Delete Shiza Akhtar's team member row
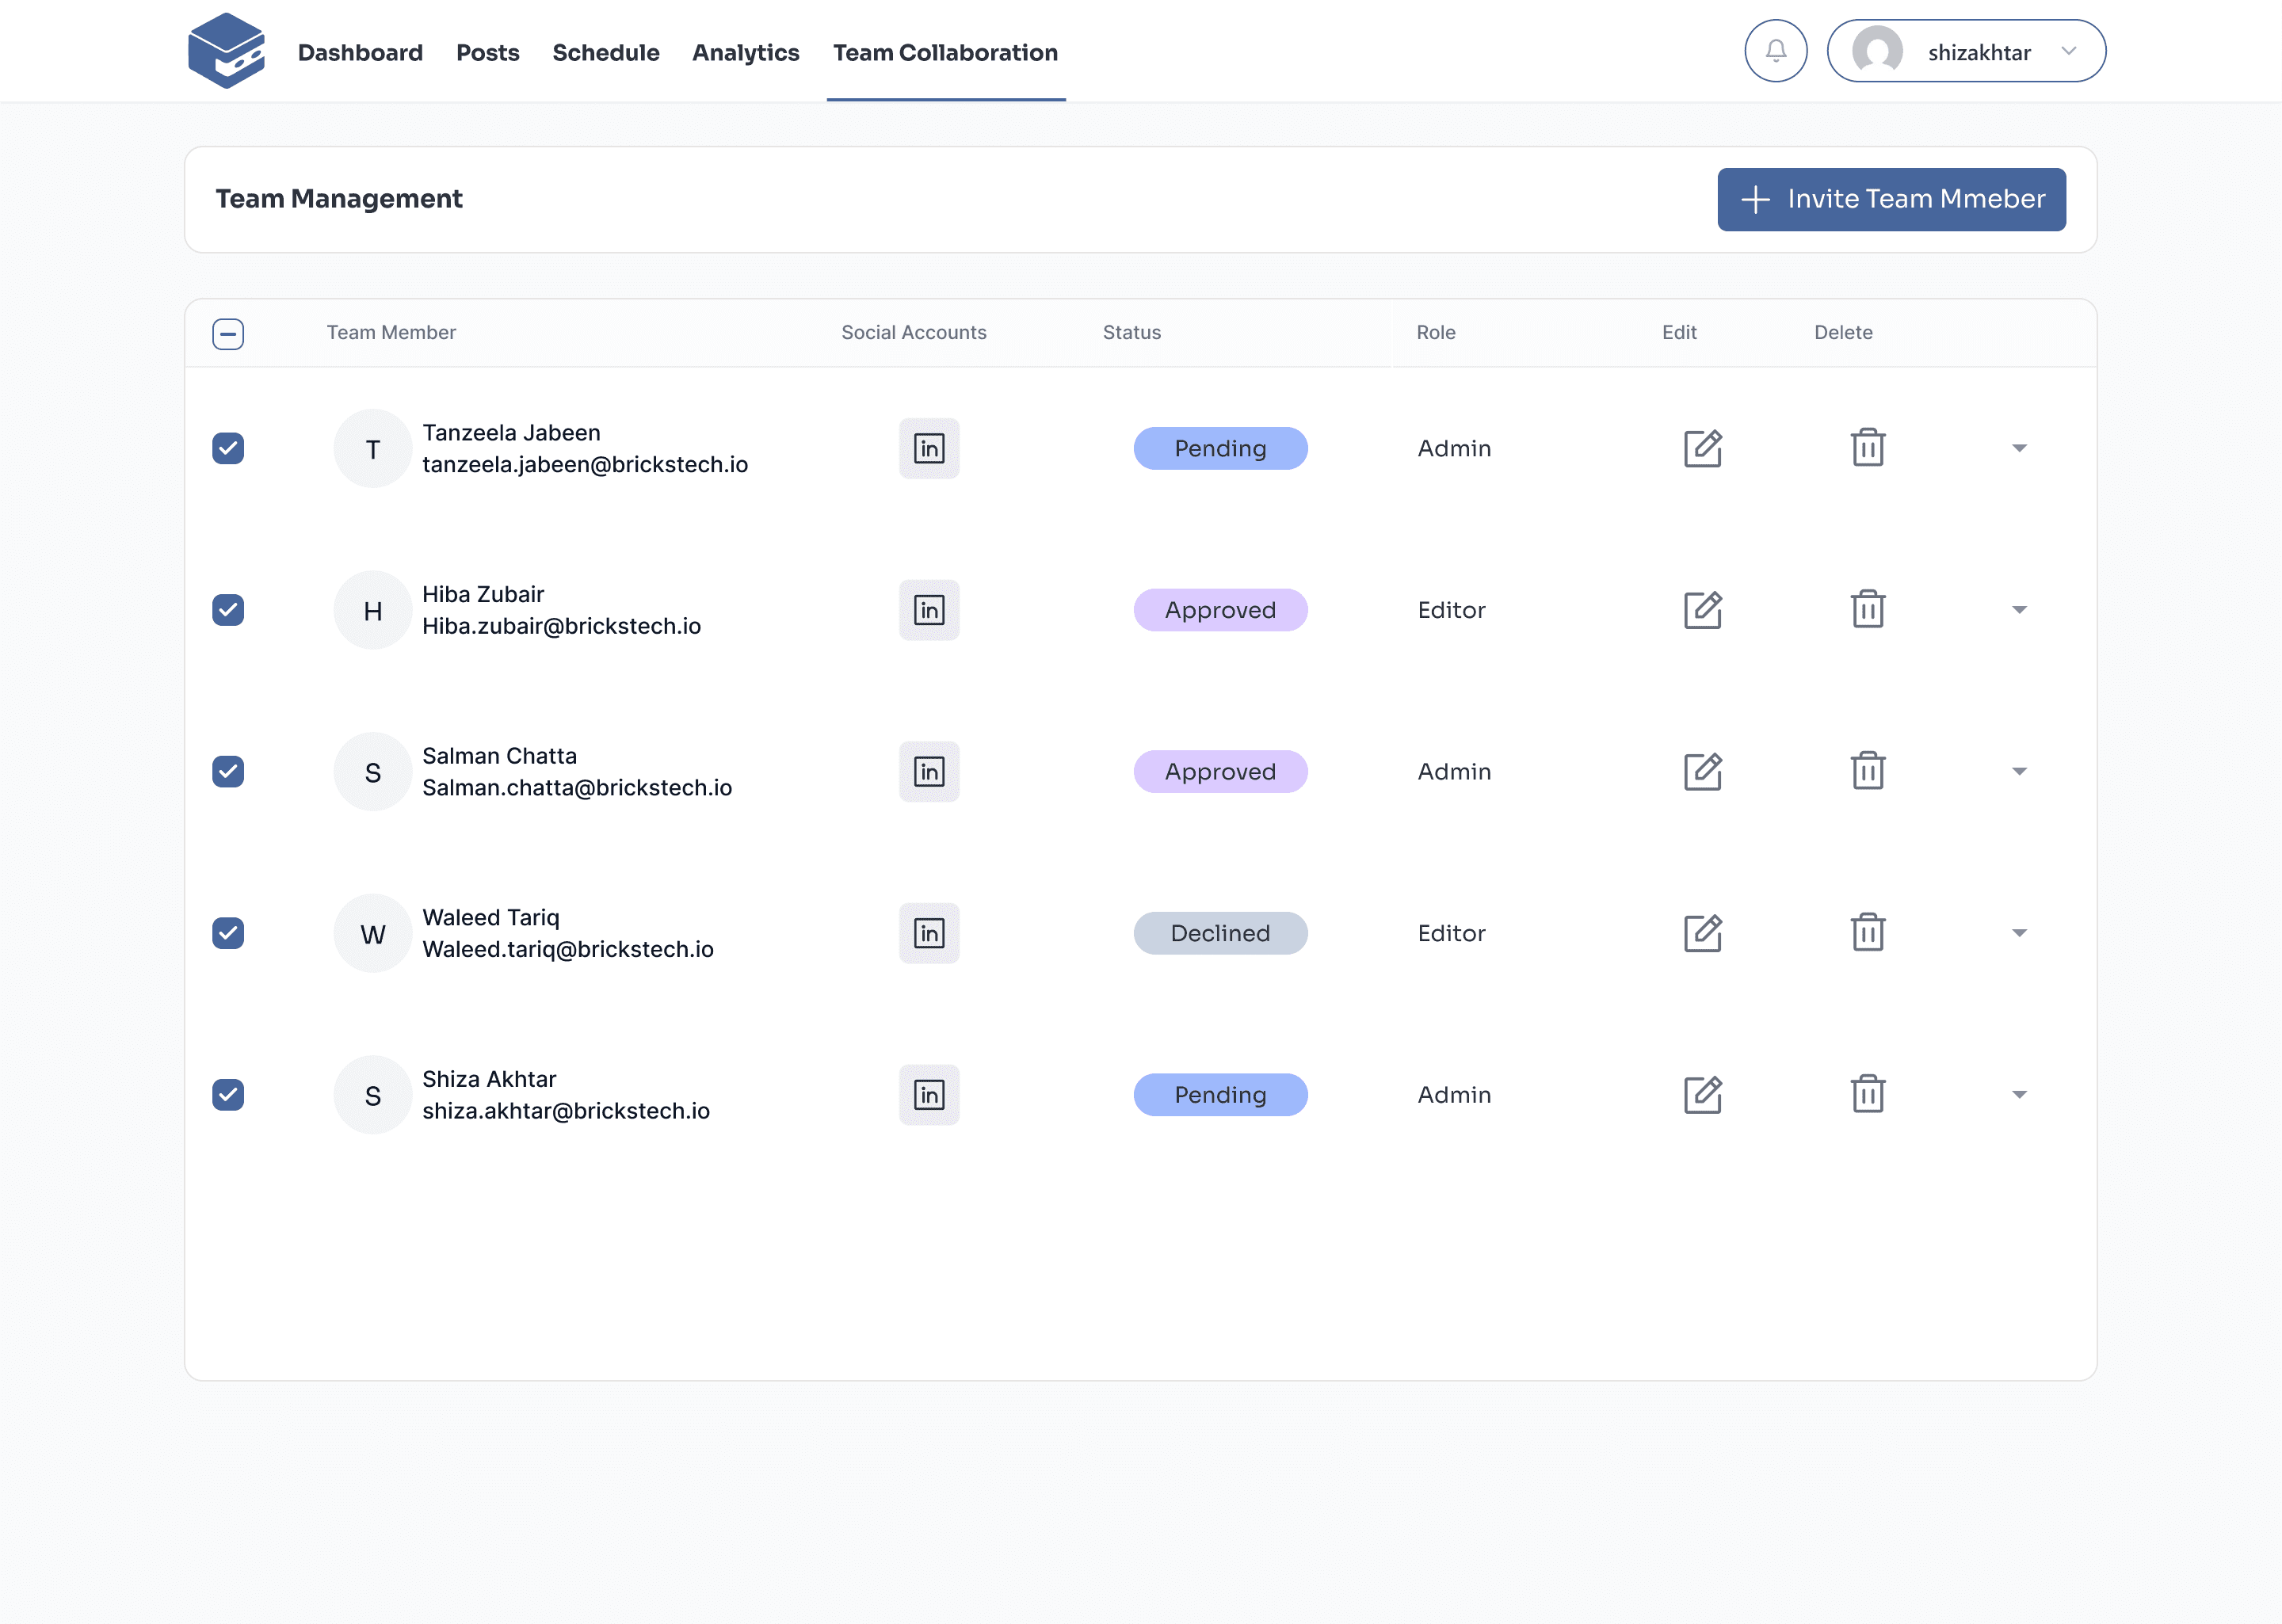The width and height of the screenshot is (2282, 1624). click(x=1866, y=1094)
